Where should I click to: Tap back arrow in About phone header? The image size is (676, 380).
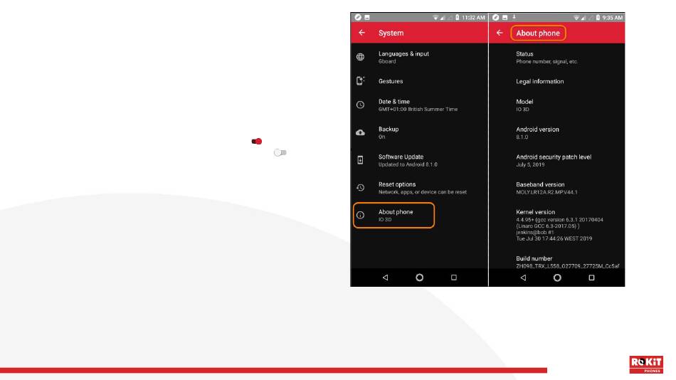[500, 33]
